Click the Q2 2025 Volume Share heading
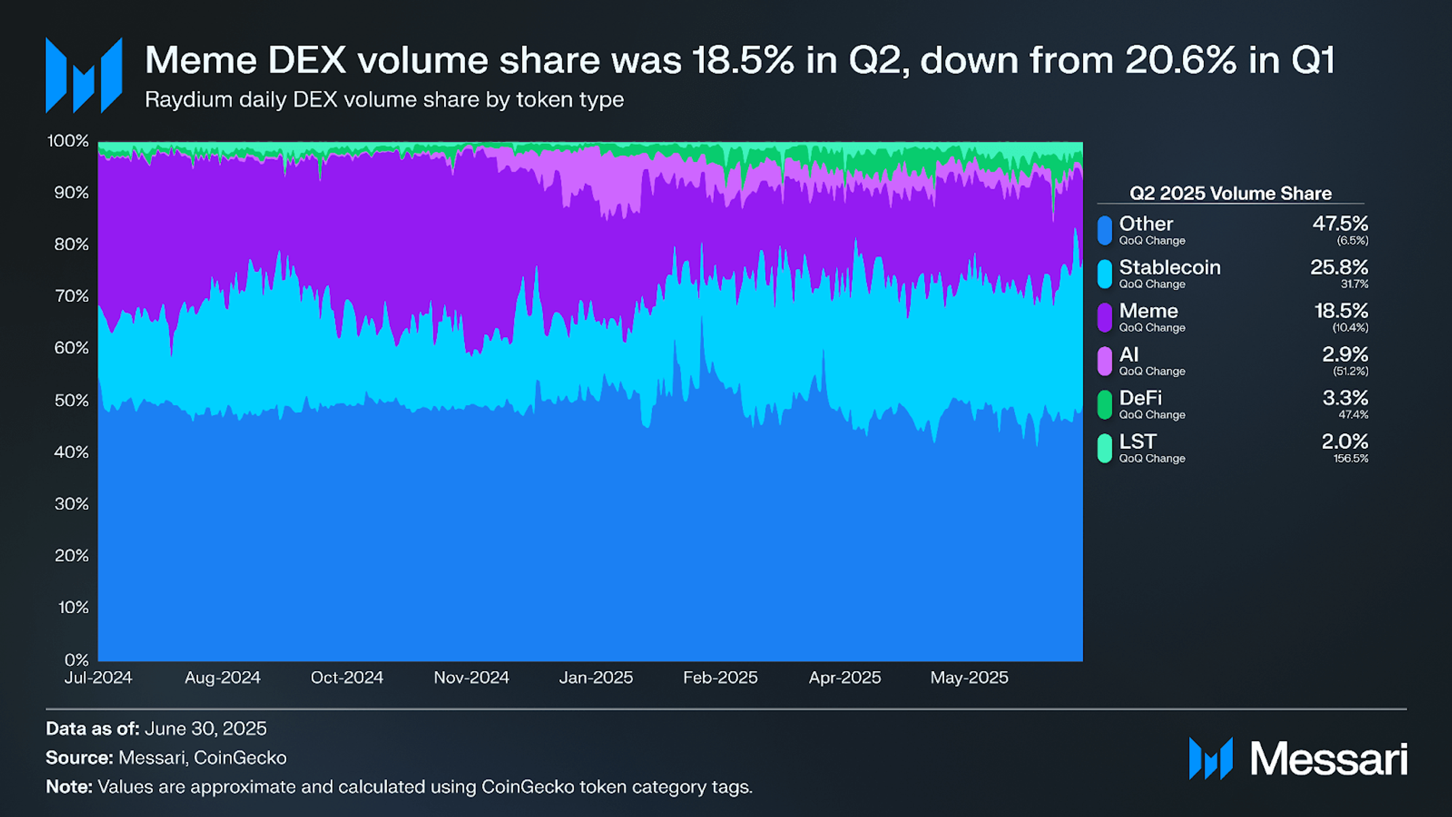This screenshot has width=1452, height=817. tap(1230, 193)
